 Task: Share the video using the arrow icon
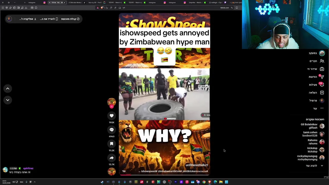pos(112,158)
